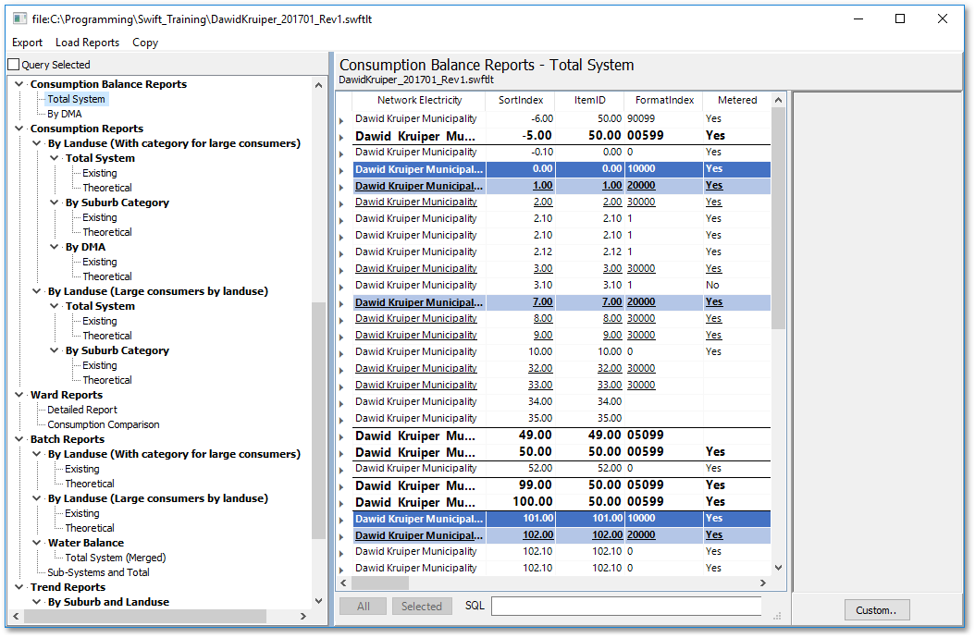Collapse the Ward Reports node
975x638 pixels.
click(x=19, y=395)
